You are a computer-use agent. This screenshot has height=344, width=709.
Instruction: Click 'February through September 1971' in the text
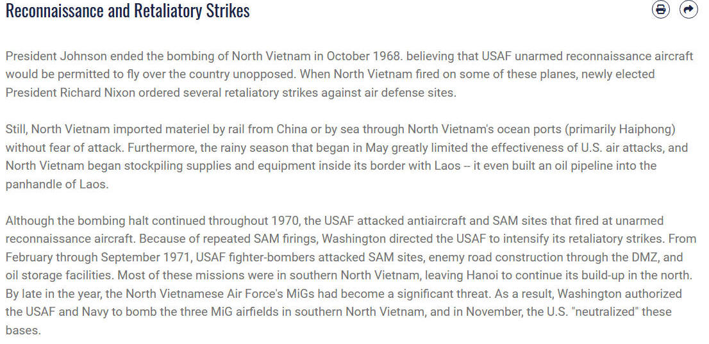point(96,258)
